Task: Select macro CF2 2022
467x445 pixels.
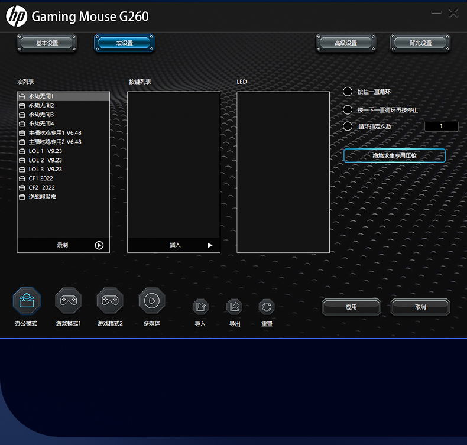Action: 63,188
